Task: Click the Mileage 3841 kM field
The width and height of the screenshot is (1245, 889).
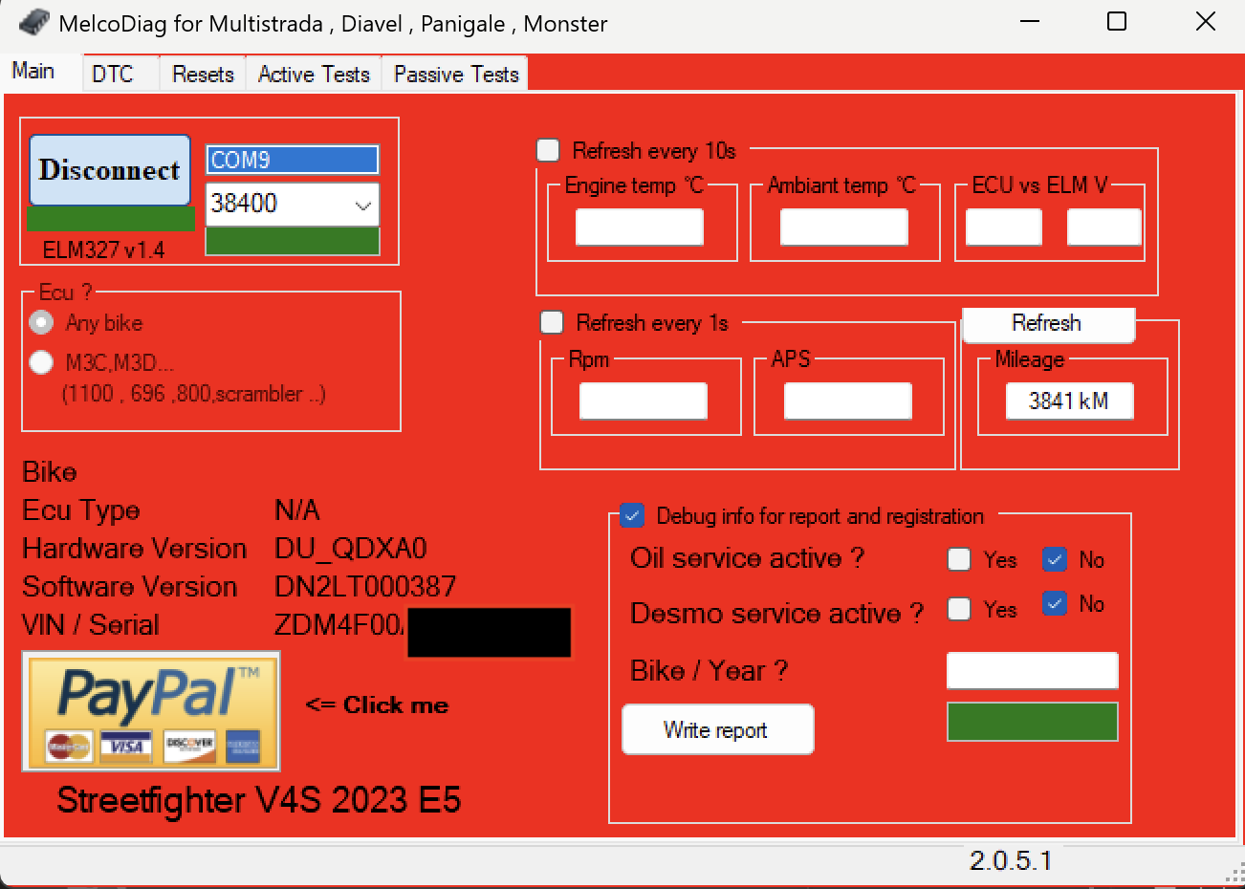Action: [x=1070, y=401]
